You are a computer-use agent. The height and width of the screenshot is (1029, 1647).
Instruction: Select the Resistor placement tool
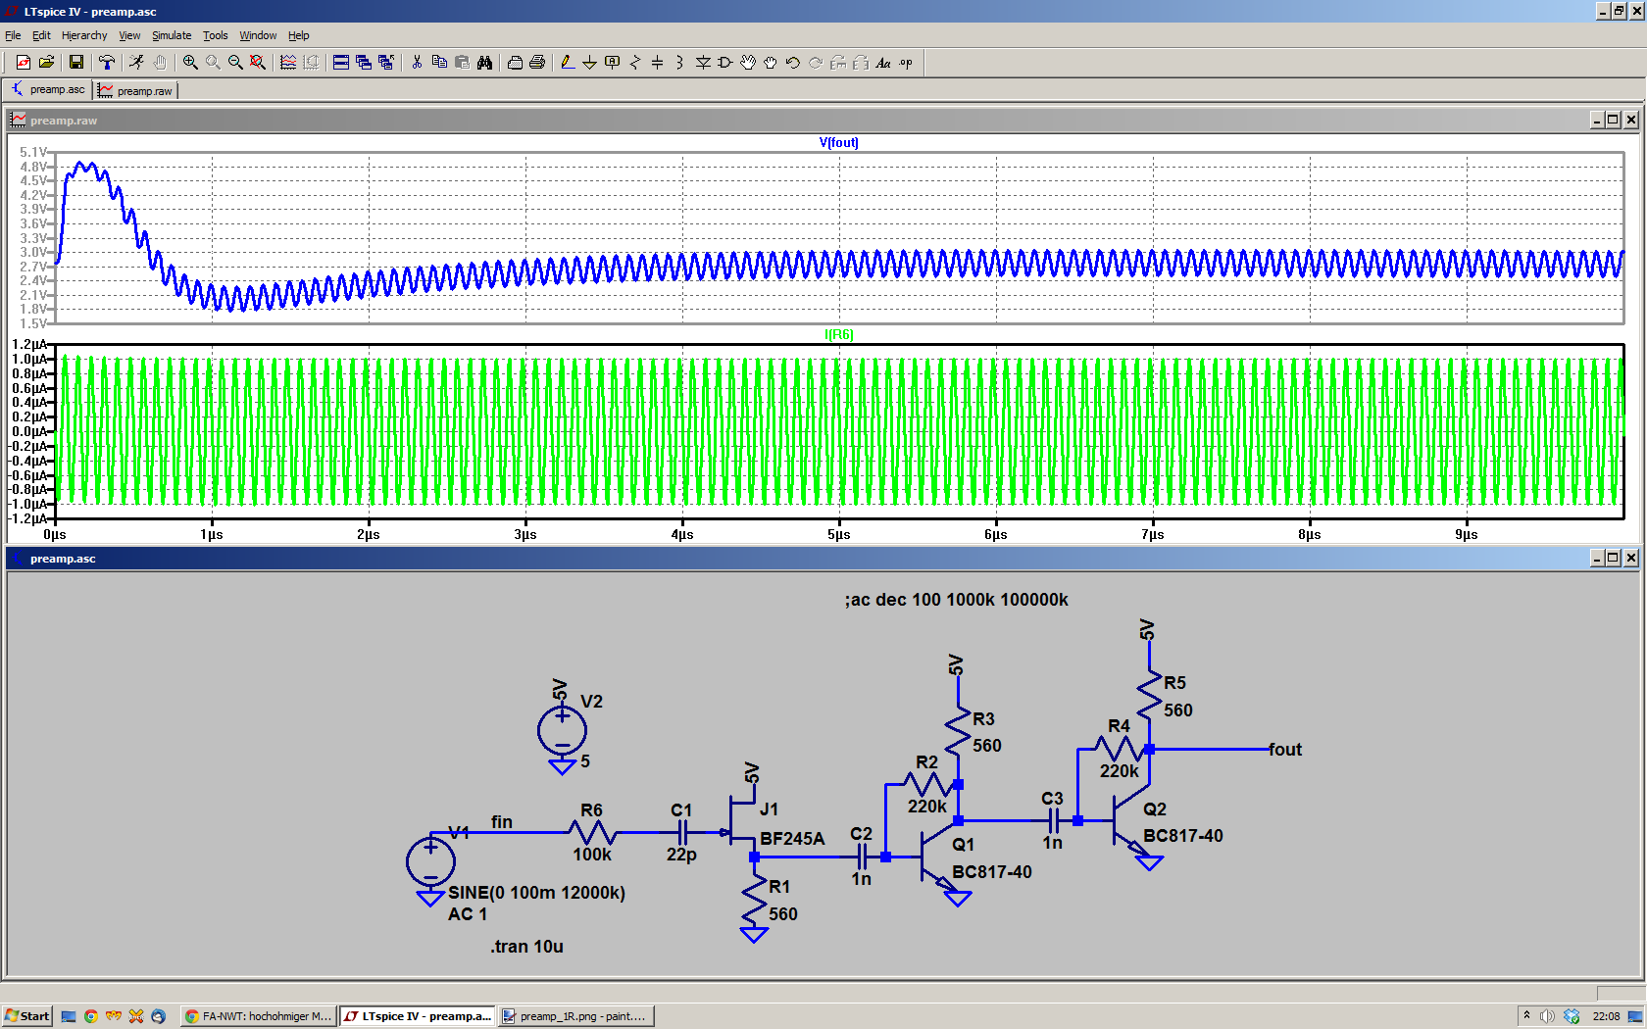coord(634,63)
